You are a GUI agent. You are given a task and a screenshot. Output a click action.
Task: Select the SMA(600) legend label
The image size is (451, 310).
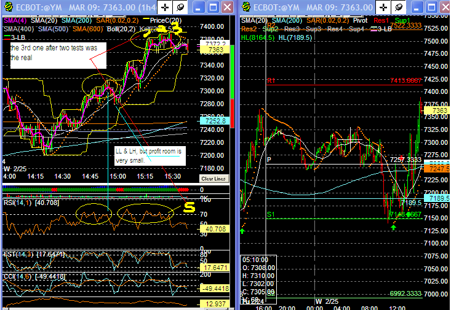[88, 29]
